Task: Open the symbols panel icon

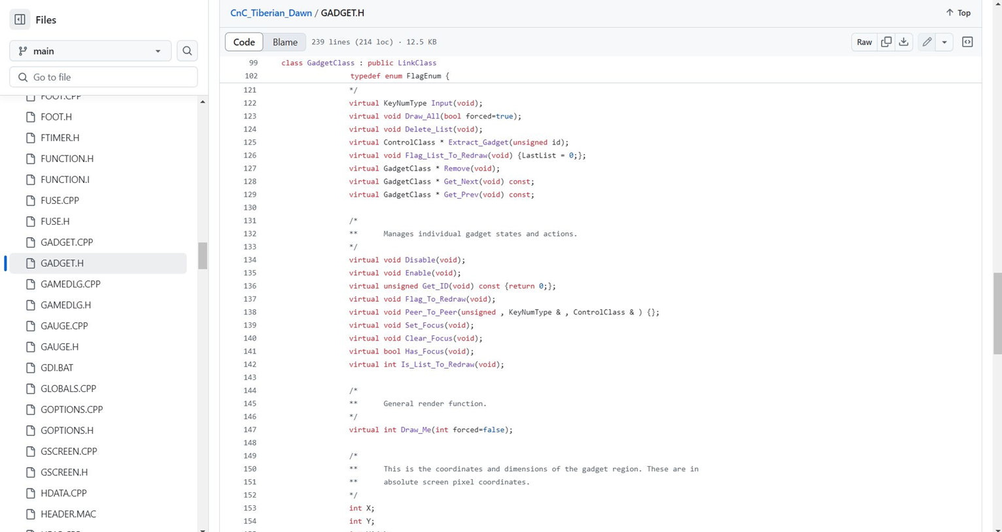Action: click(x=967, y=42)
